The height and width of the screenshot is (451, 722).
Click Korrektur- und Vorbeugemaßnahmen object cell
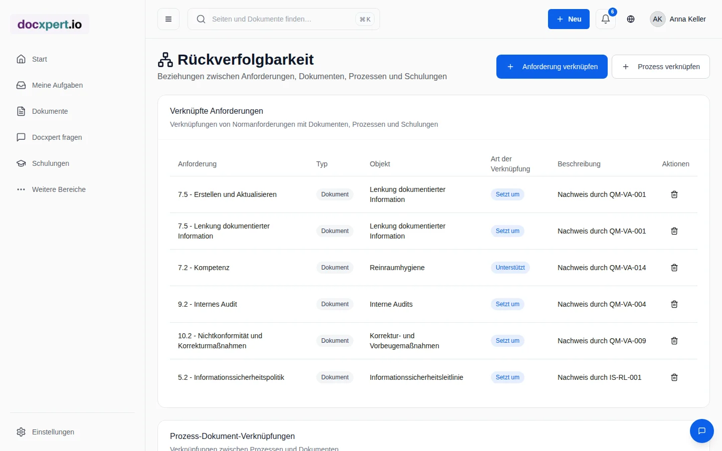405,341
